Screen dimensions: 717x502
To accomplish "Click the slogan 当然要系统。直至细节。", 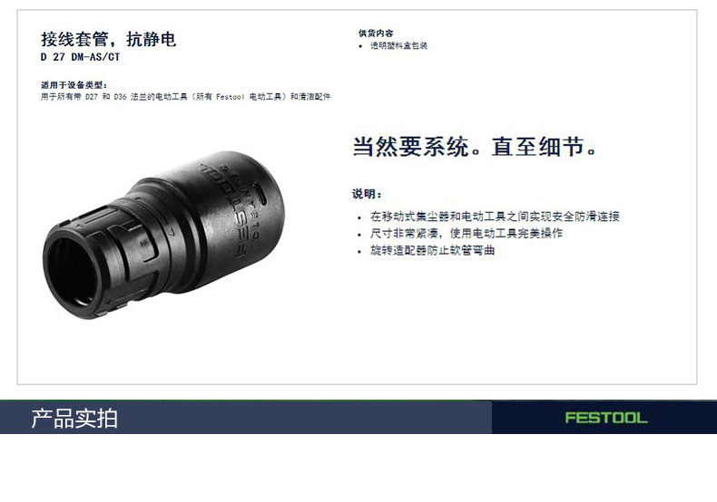I will tap(475, 147).
